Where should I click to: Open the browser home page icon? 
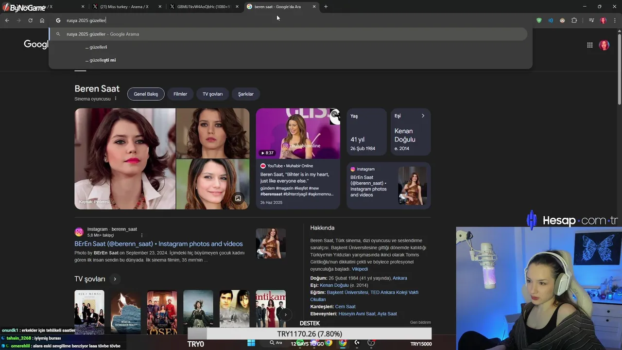coord(42,20)
